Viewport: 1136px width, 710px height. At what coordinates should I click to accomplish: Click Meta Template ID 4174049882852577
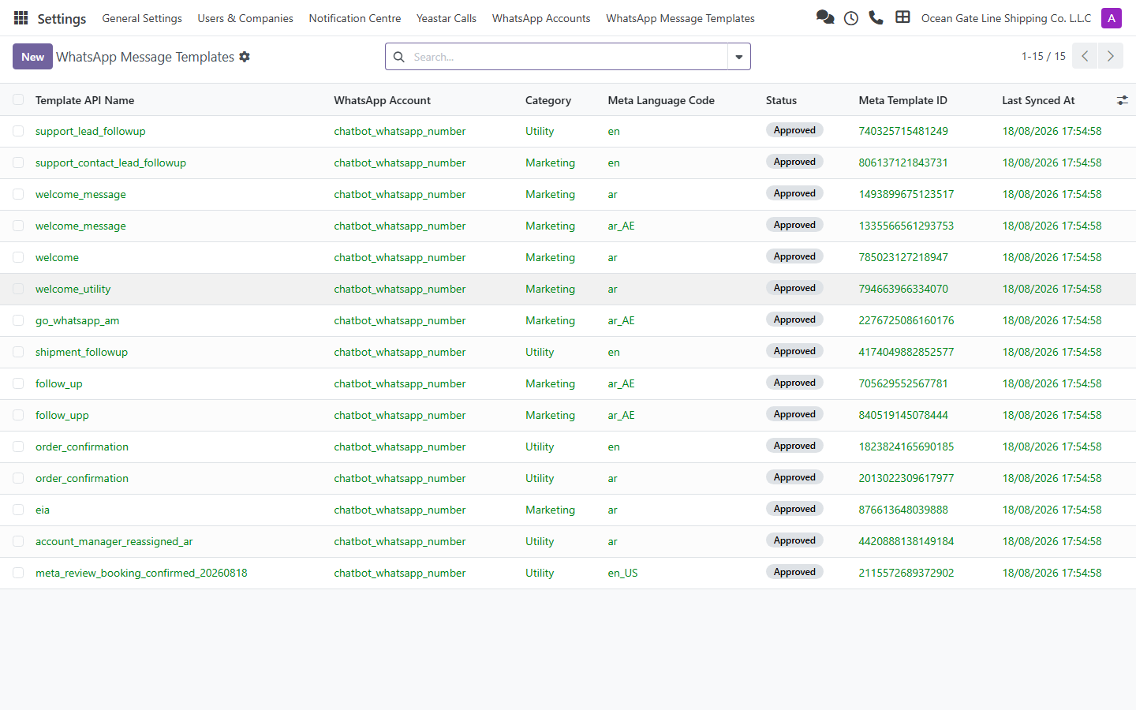906,352
